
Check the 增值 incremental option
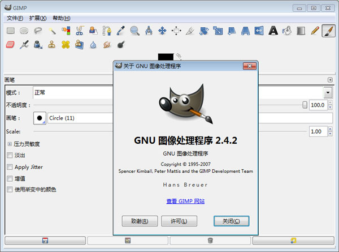[x=10, y=178]
